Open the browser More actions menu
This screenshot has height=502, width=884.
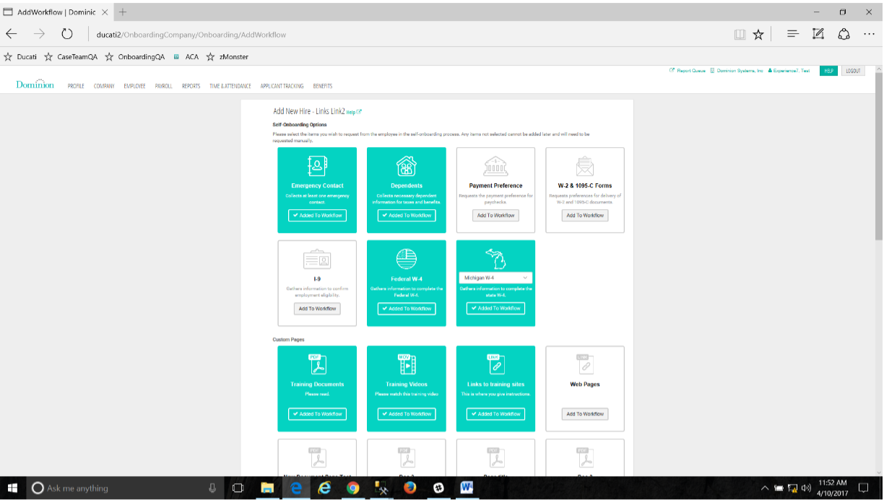coord(869,34)
